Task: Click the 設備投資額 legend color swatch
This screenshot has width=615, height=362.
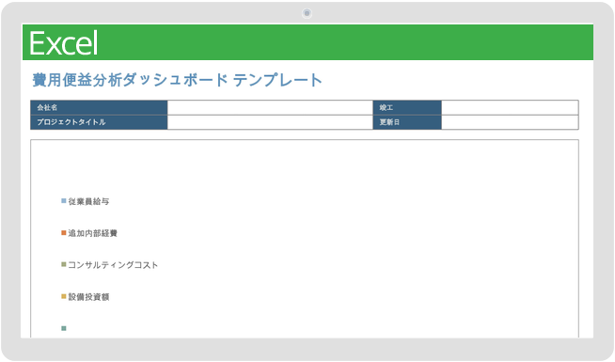Action: pos(64,297)
